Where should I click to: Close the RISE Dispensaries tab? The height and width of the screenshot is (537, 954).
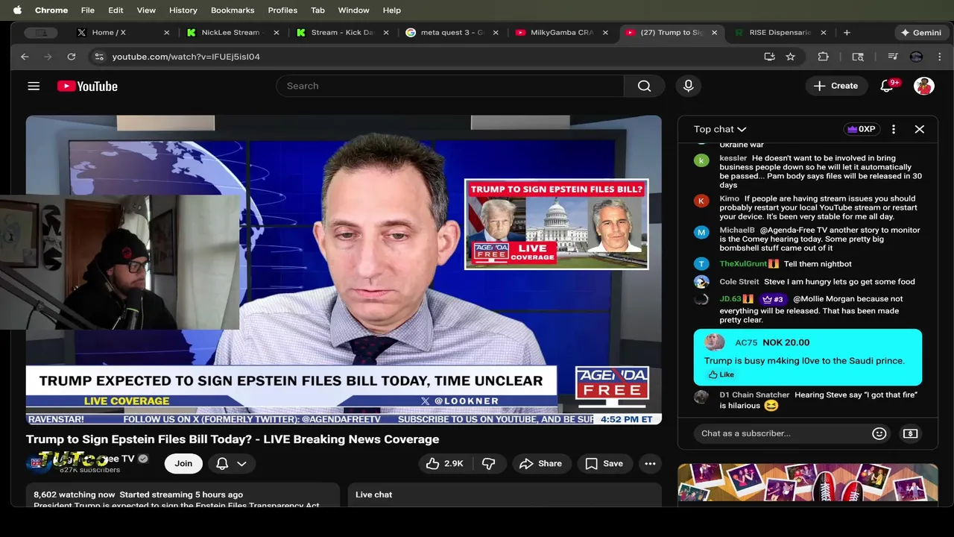coord(824,33)
